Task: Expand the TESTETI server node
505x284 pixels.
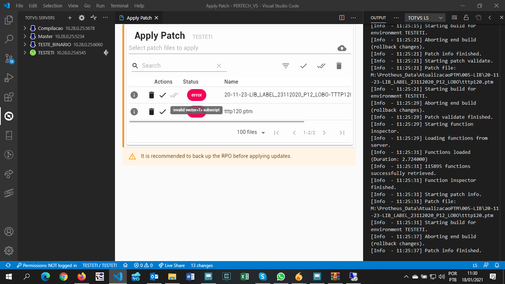Action: click(x=25, y=53)
